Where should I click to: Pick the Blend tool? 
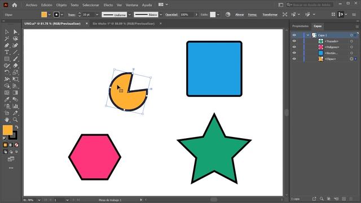[x=15, y=99]
